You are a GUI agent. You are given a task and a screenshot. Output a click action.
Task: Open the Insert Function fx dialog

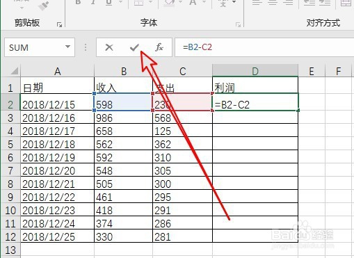[159, 47]
